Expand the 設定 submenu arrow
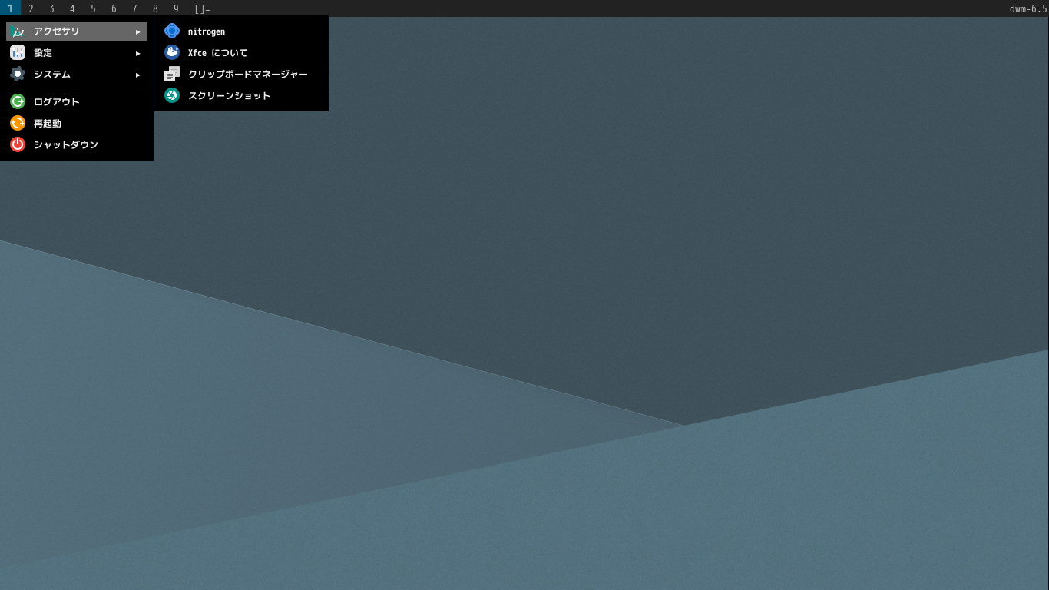1049x590 pixels. pos(138,52)
